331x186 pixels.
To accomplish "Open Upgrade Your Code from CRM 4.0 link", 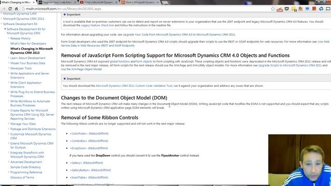I will [179, 35].
